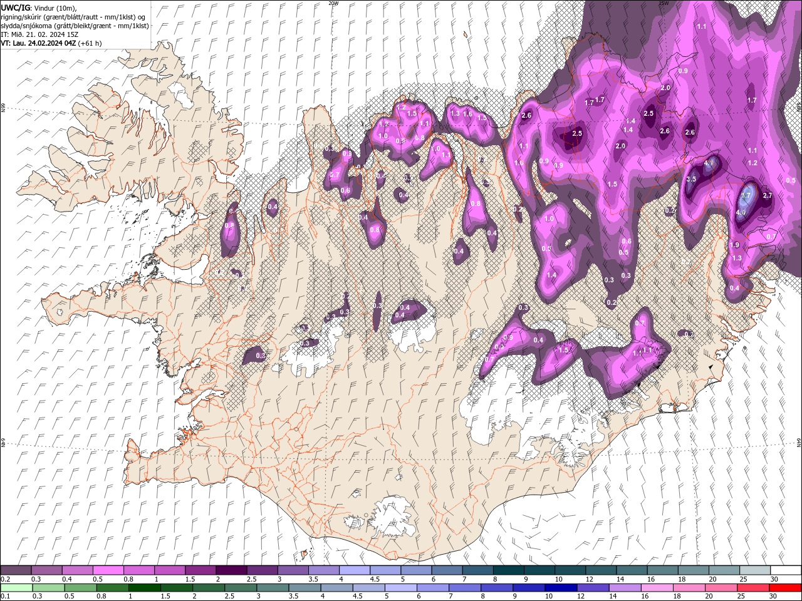Click the '(+61 h)' forecast offset text

(90, 43)
